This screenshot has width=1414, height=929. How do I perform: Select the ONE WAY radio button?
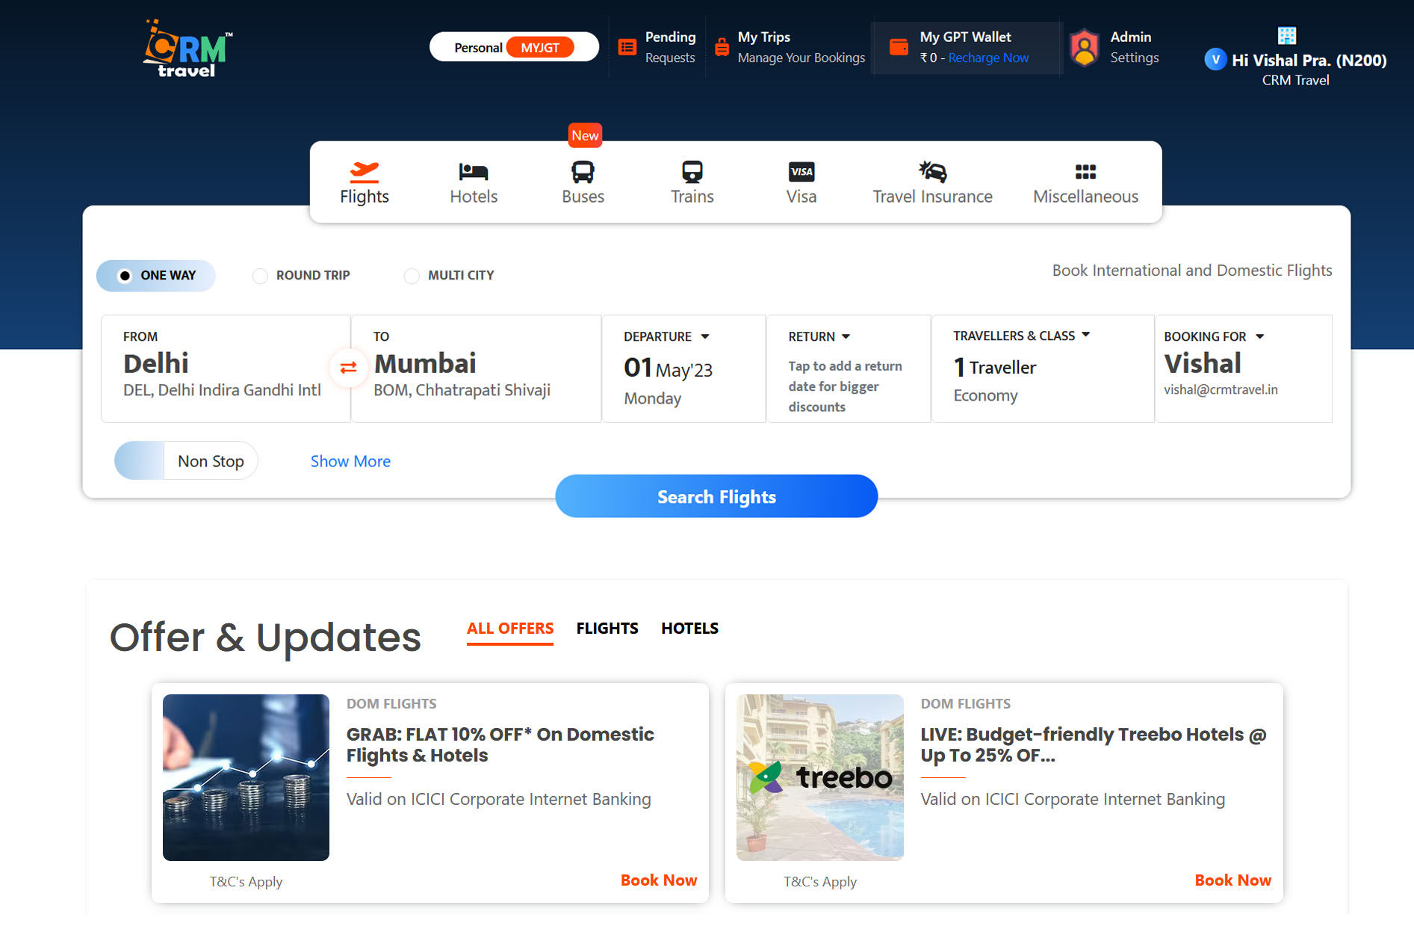tap(125, 275)
